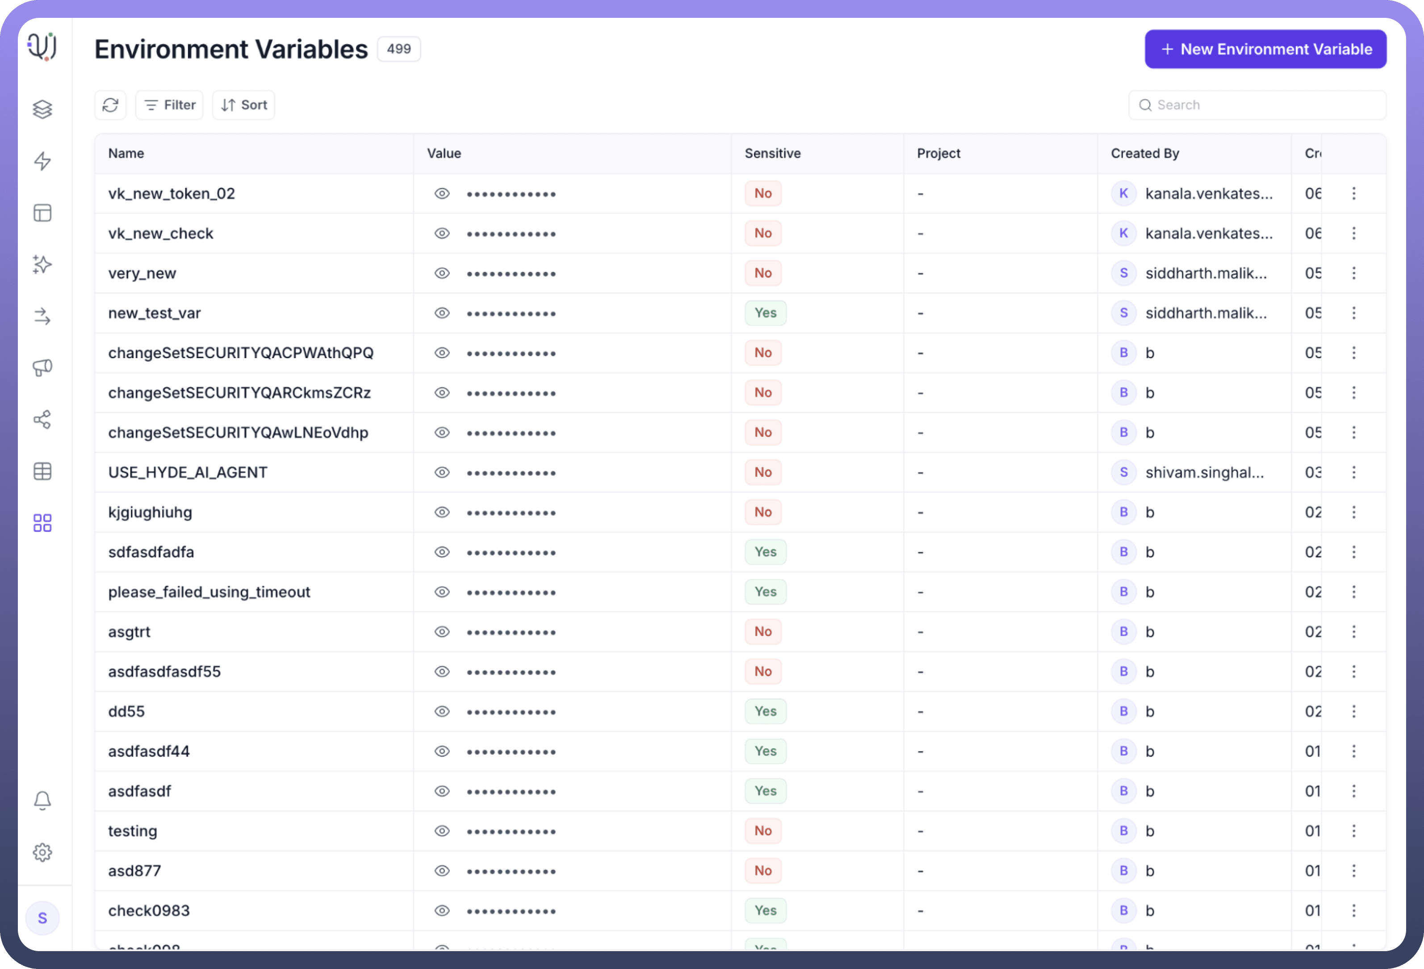Viewport: 1424px width, 969px height.
Task: Open row menu for very_new variable
Action: coord(1353,273)
